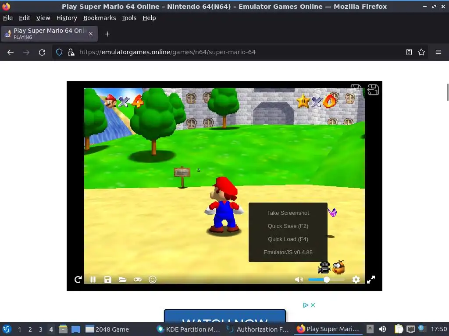Save state with floppy disk icon
Viewport: 449px width, 336px height.
pos(108,280)
